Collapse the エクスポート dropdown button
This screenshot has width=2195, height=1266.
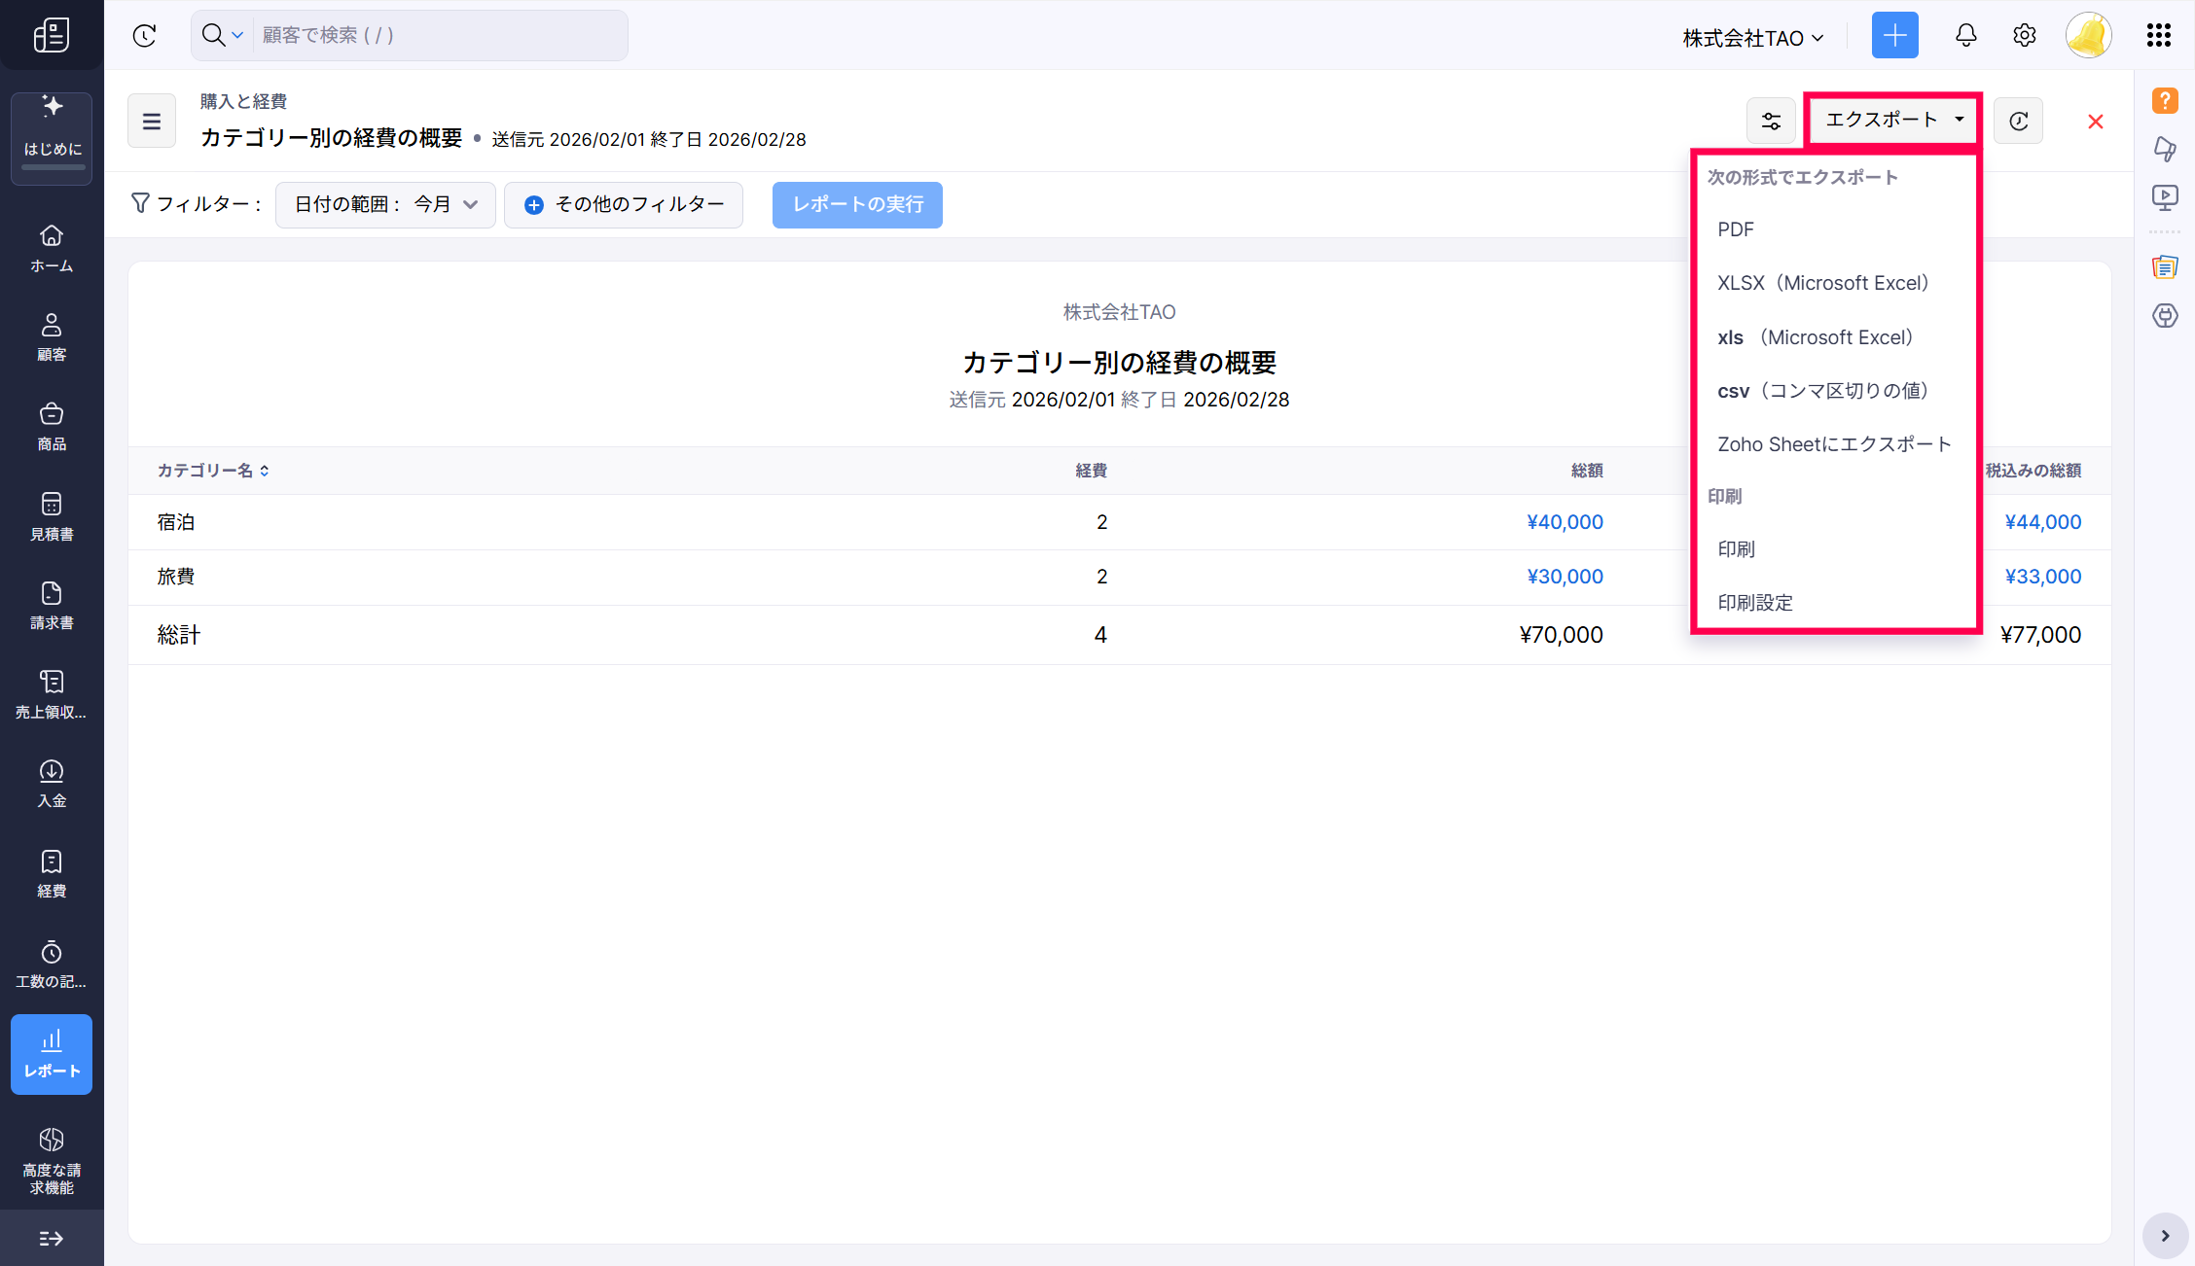coord(1893,120)
